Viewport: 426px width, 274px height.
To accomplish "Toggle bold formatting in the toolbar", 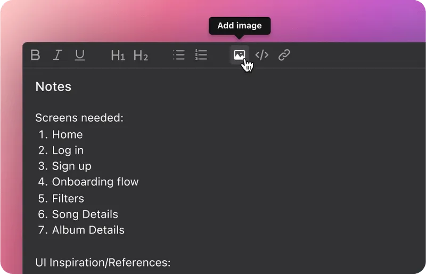I will coord(35,55).
